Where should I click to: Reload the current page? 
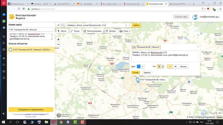[x=19, y=9]
